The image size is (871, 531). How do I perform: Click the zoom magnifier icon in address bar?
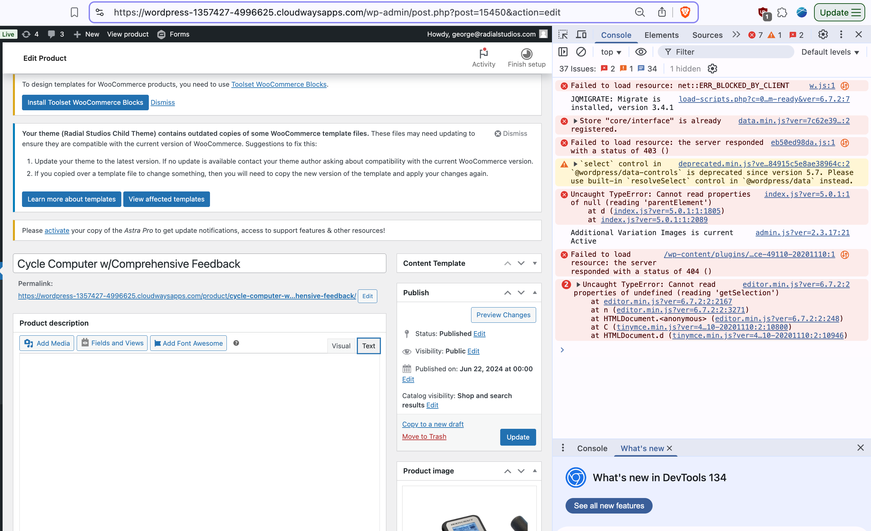click(639, 12)
